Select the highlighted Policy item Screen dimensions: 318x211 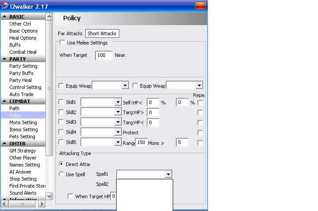tap(23, 115)
